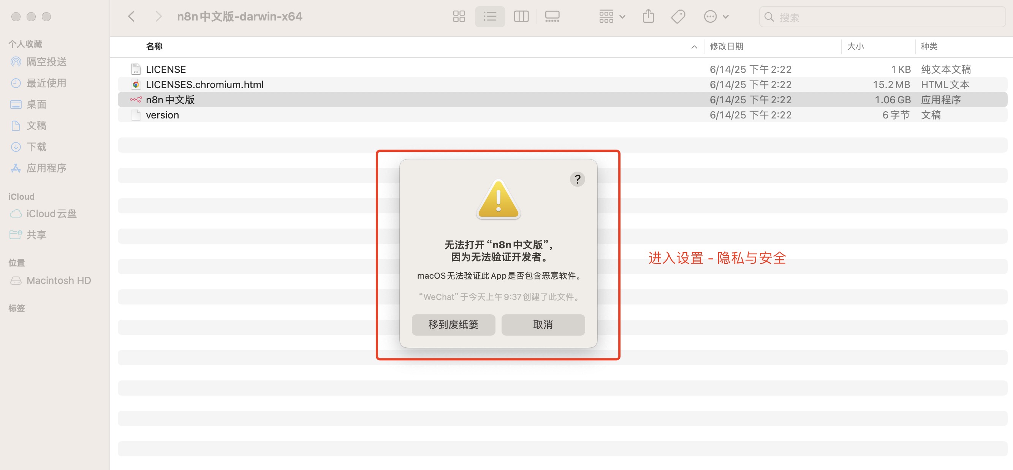Click the HTML文本 kind cell

click(945, 85)
